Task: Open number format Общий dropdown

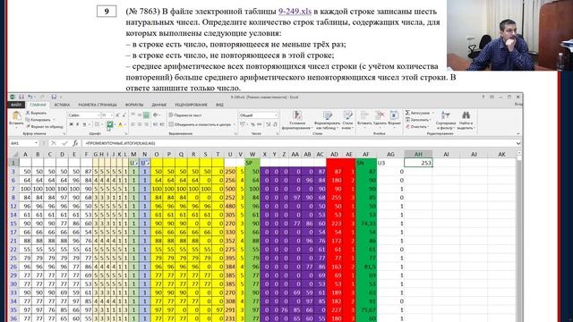Action: pos(276,115)
